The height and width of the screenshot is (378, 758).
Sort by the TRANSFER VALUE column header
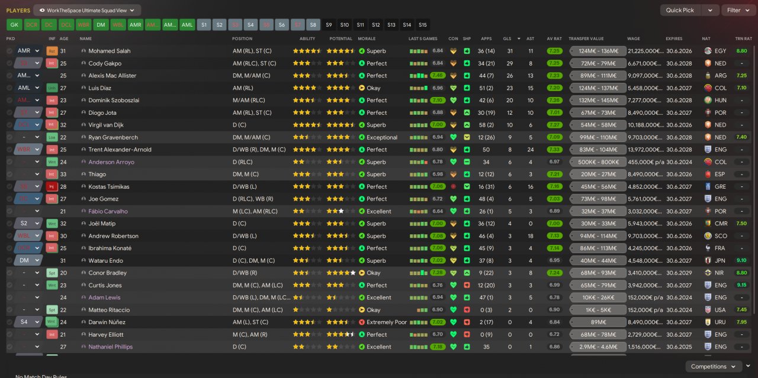tap(586, 38)
